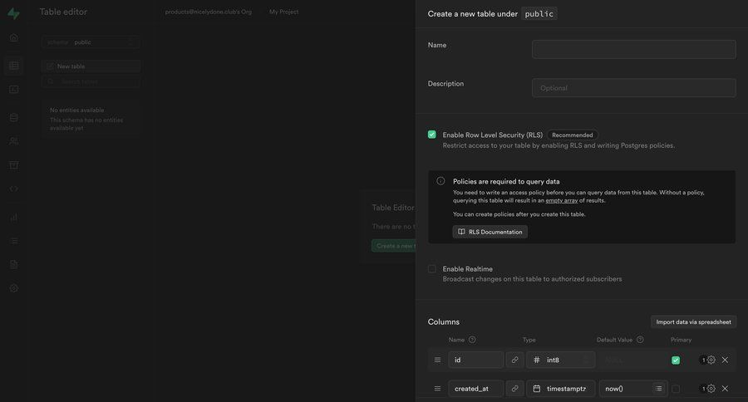Click the Columns section heading
The image size is (748, 402).
pyautogui.click(x=444, y=322)
